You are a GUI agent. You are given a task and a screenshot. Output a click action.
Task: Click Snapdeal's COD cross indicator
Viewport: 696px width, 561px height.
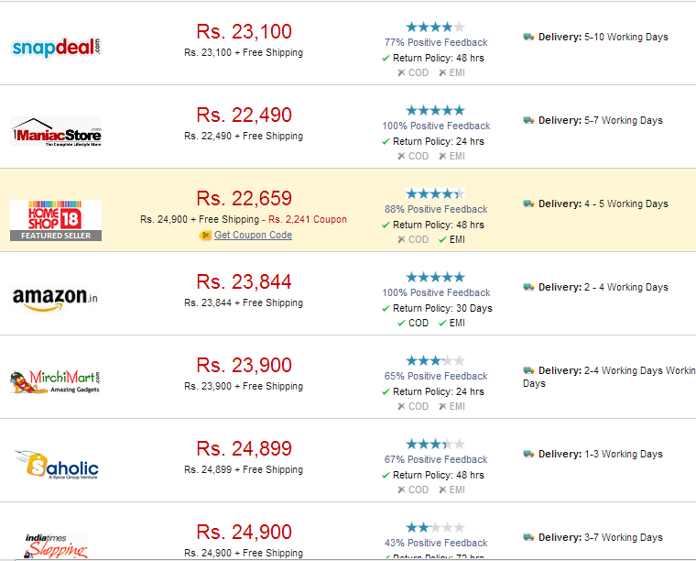tap(401, 72)
